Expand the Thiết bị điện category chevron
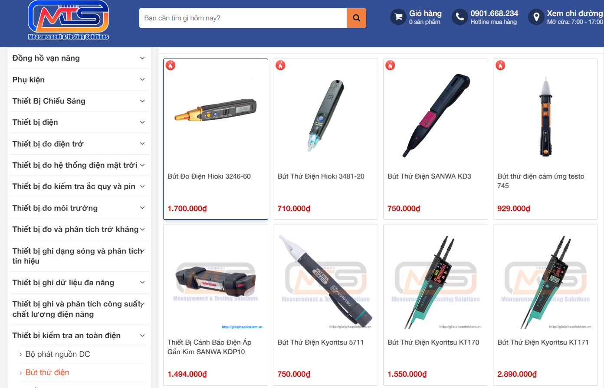 [x=142, y=122]
